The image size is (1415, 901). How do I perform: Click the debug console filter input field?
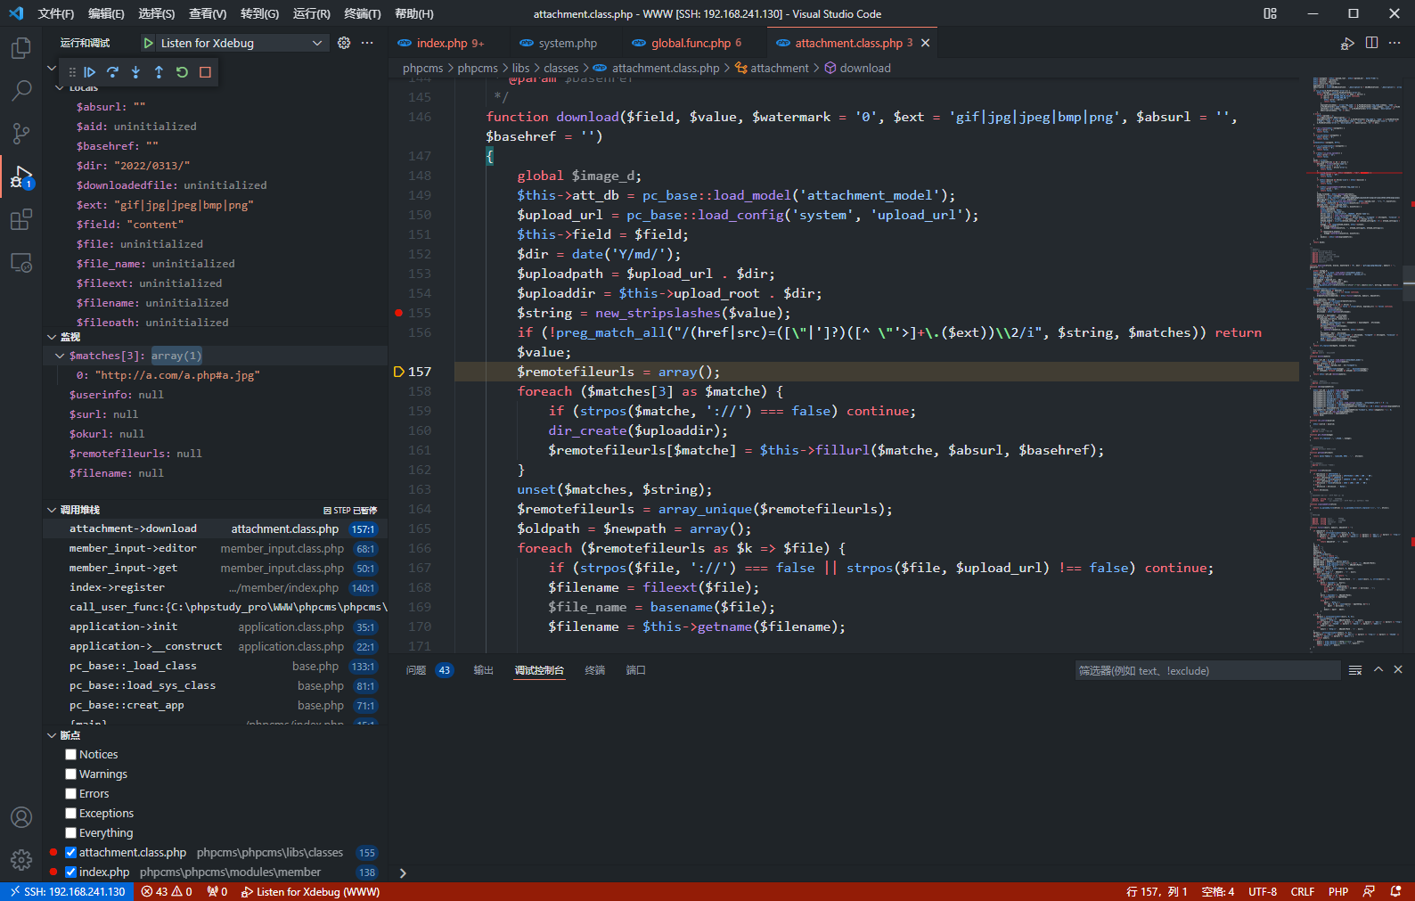coord(1206,671)
